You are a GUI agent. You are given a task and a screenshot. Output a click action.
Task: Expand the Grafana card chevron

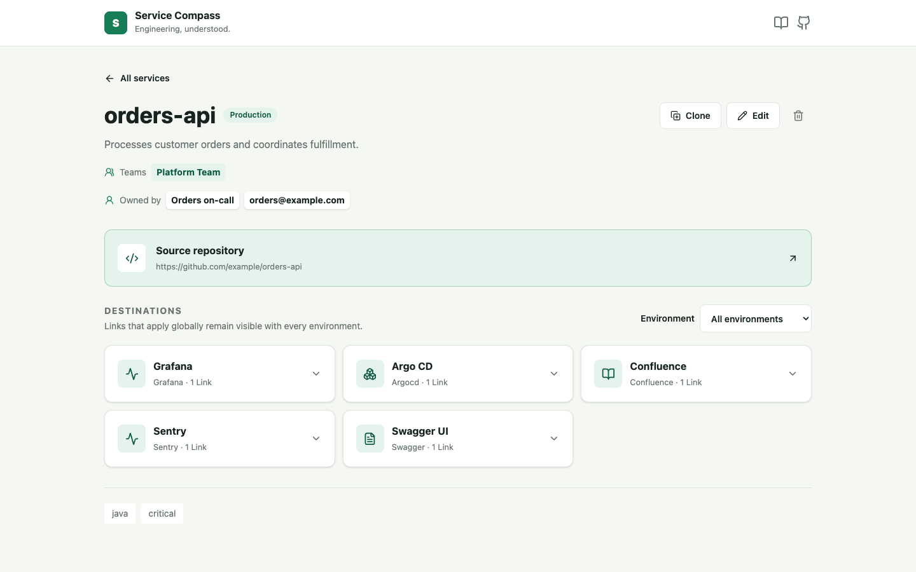316,374
